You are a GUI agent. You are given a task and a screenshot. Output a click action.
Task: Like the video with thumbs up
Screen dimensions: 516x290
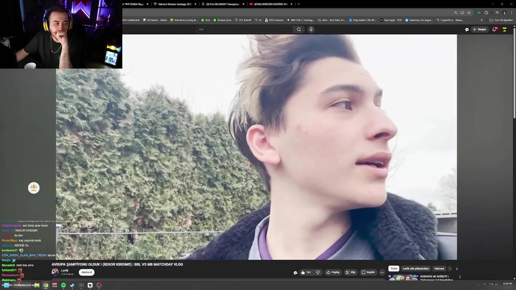point(306,272)
